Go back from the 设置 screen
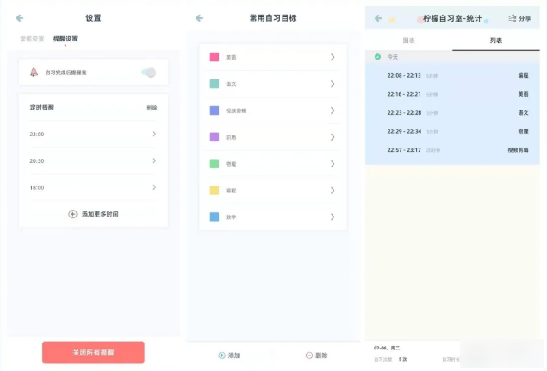 (x=20, y=18)
